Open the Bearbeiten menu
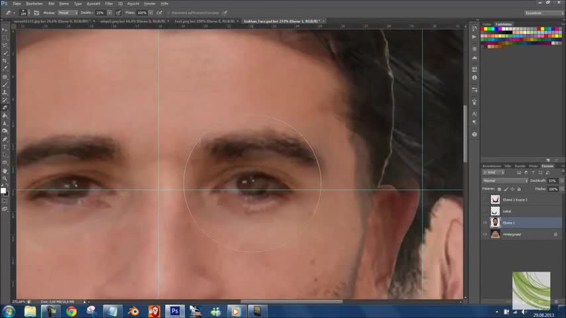 pos(34,3)
